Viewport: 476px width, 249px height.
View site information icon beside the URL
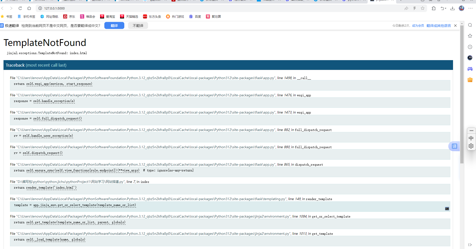(x=40, y=8)
